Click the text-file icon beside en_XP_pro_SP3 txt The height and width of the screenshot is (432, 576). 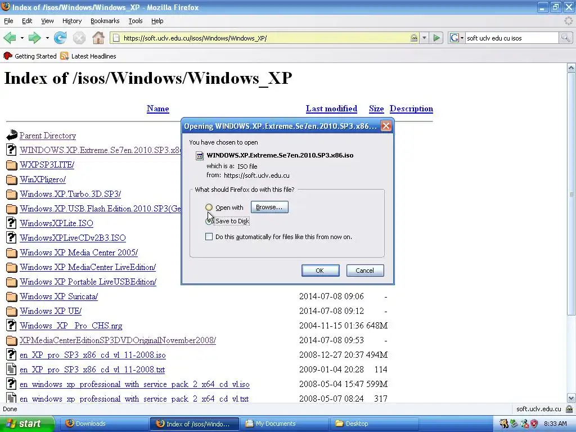pyautogui.click(x=11, y=369)
